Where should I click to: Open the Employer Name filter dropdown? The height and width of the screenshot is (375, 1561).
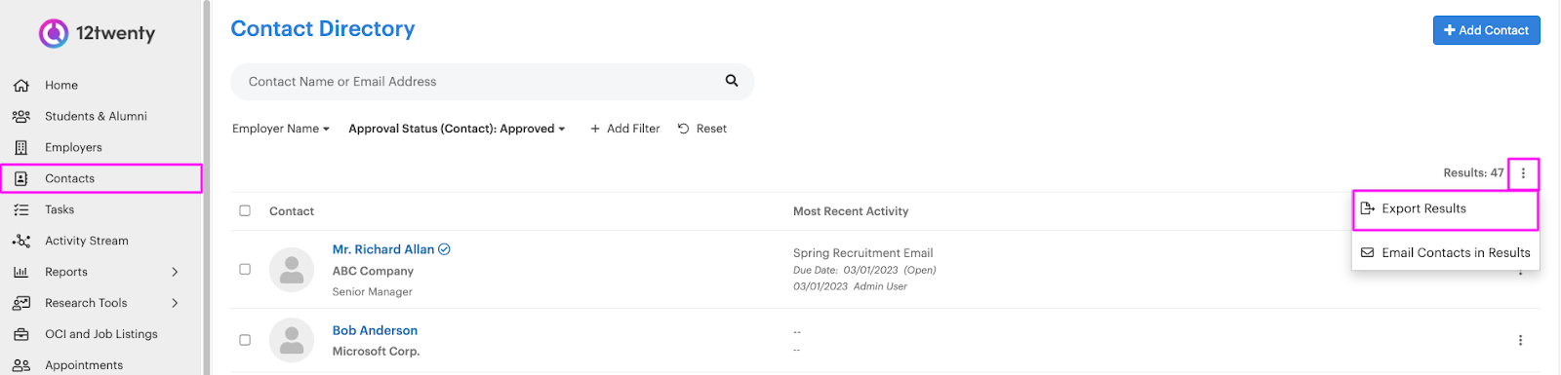click(281, 129)
